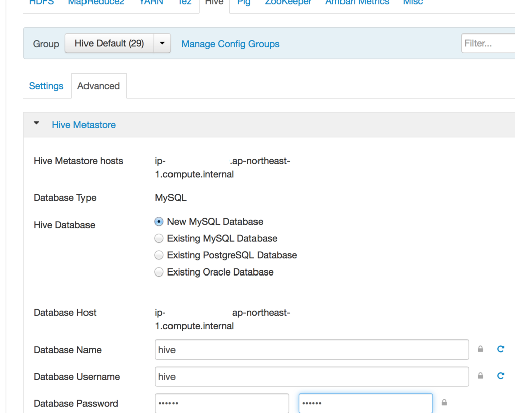Click the Database Username input field
The height and width of the screenshot is (413, 515).
(312, 377)
